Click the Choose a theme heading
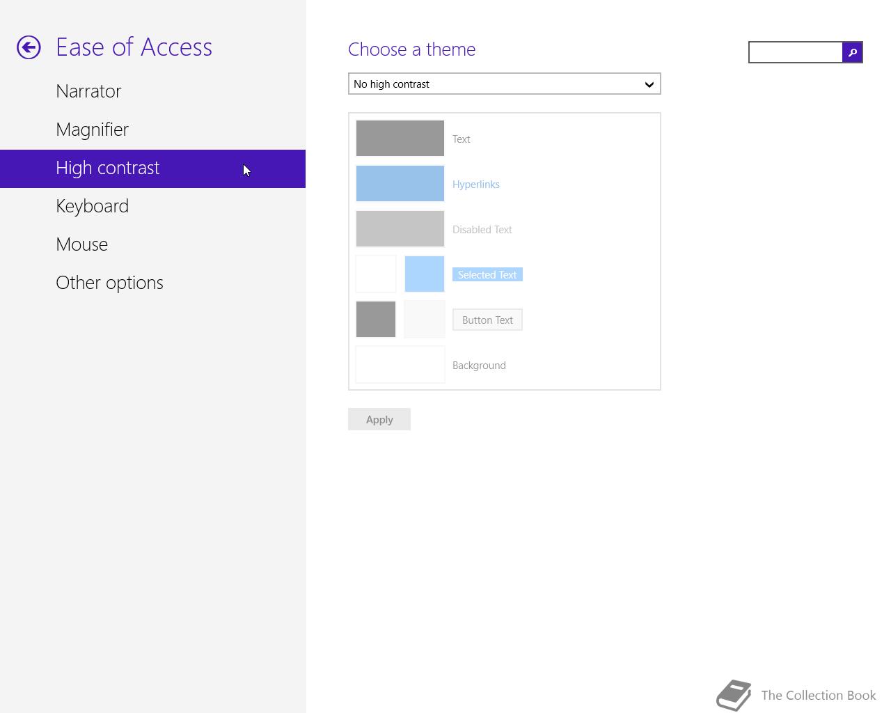 pos(412,49)
